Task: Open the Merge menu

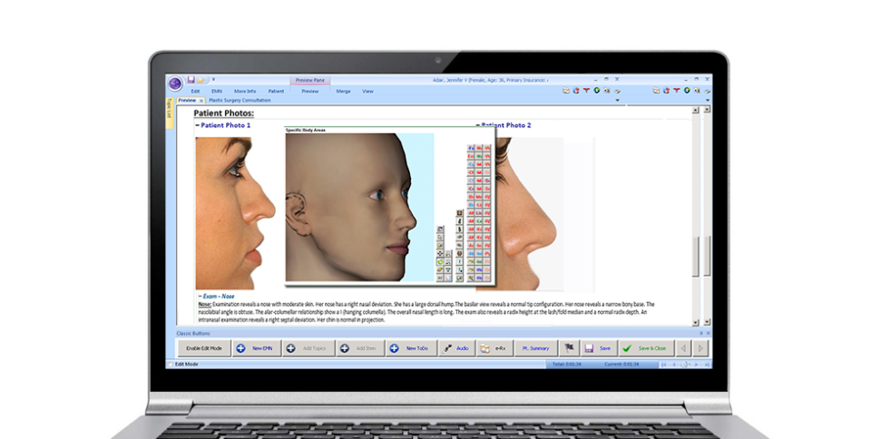Action: point(343,91)
